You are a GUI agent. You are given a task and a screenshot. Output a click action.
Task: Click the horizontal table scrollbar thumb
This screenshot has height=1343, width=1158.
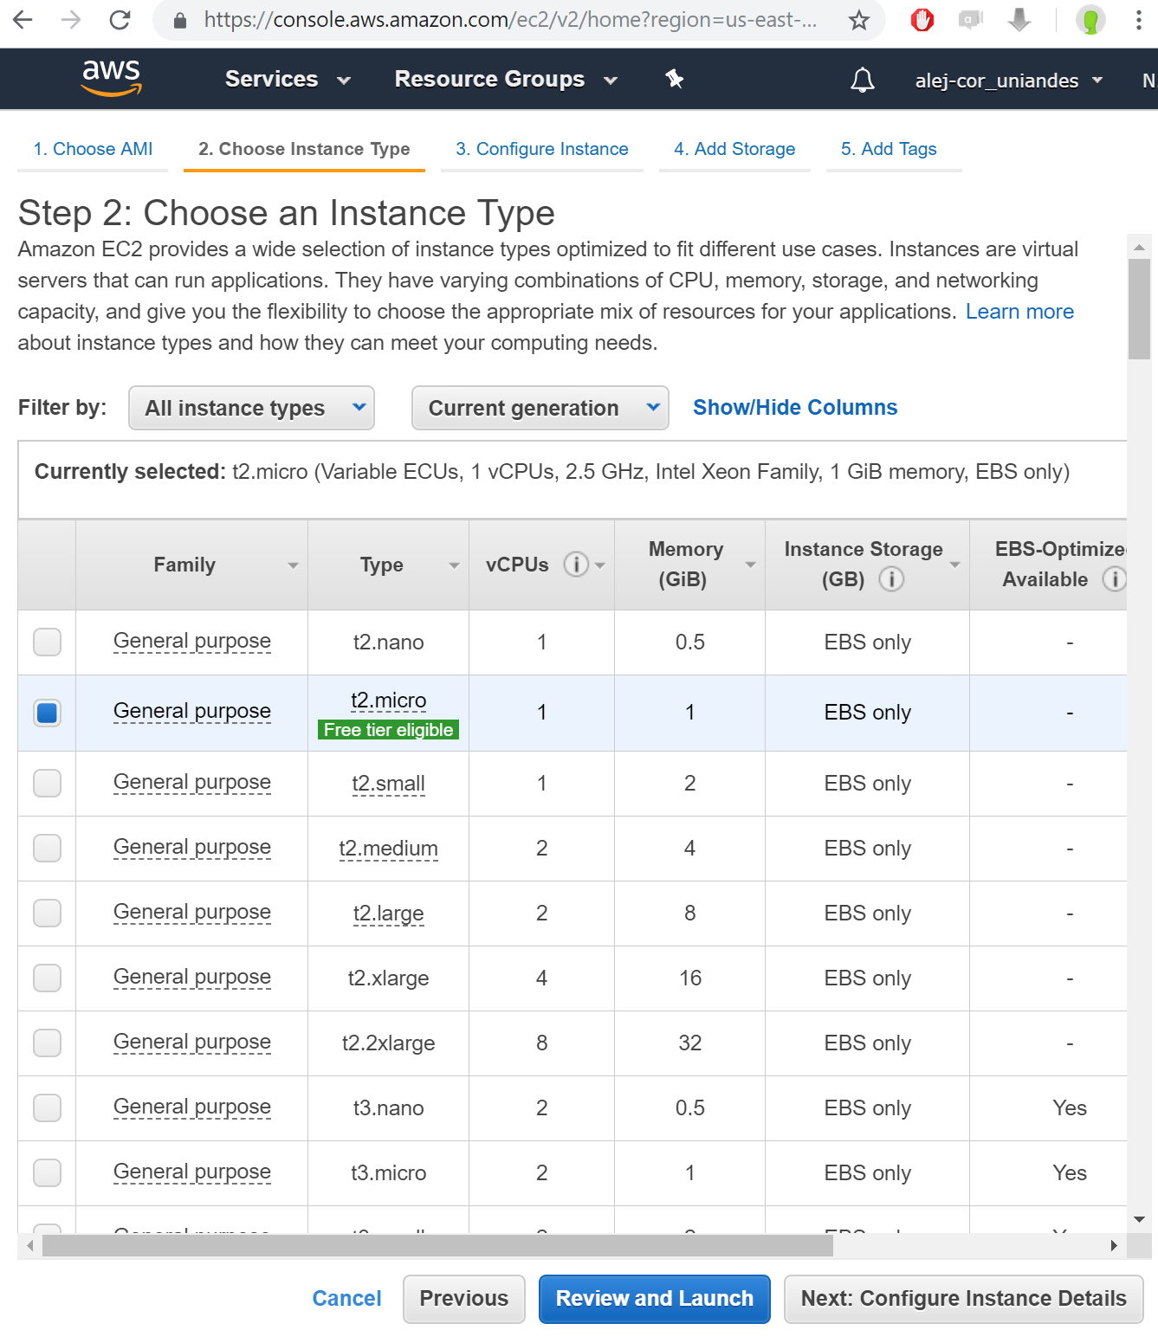437,1245
